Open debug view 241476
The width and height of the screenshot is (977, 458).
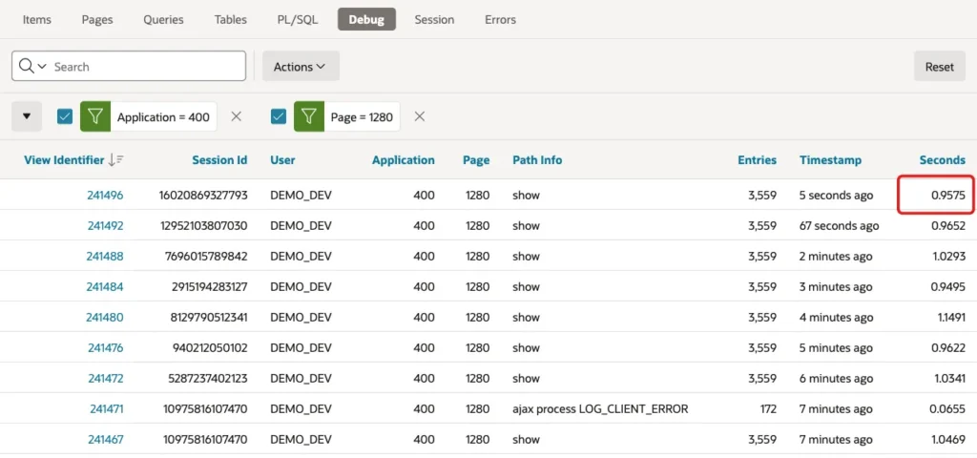pos(105,347)
